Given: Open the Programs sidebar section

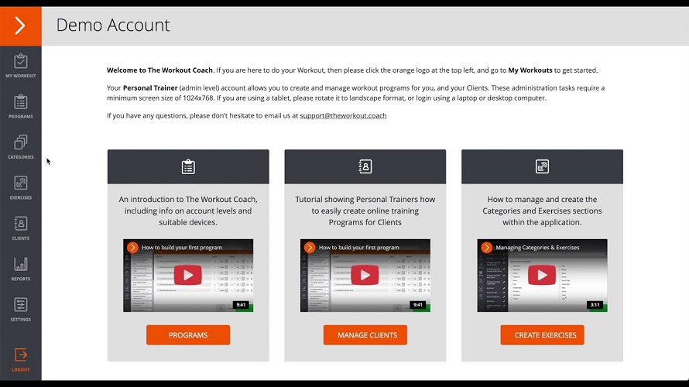Looking at the screenshot, I should 21,107.
